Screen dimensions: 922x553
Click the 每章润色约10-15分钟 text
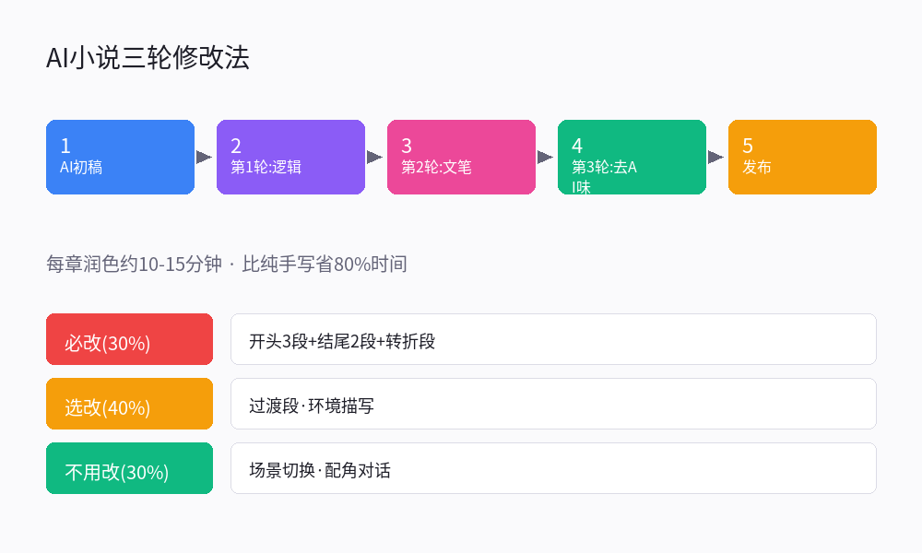134,265
